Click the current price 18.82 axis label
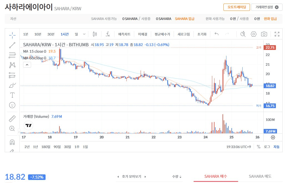The width and height of the screenshot is (287, 183). click(269, 86)
